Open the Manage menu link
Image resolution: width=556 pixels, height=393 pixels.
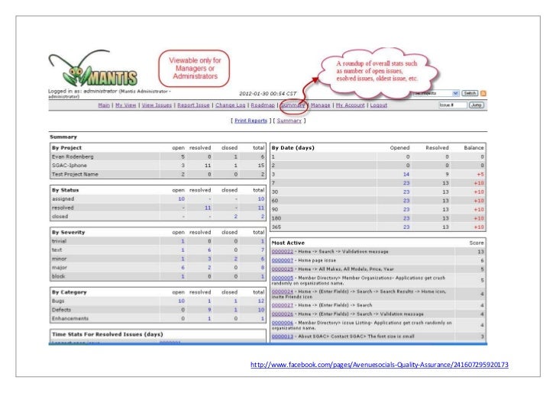(x=320, y=105)
